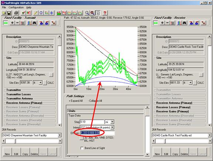Open DEMO Cheyenne Mountain Test Facility combo box

coord(60,136)
